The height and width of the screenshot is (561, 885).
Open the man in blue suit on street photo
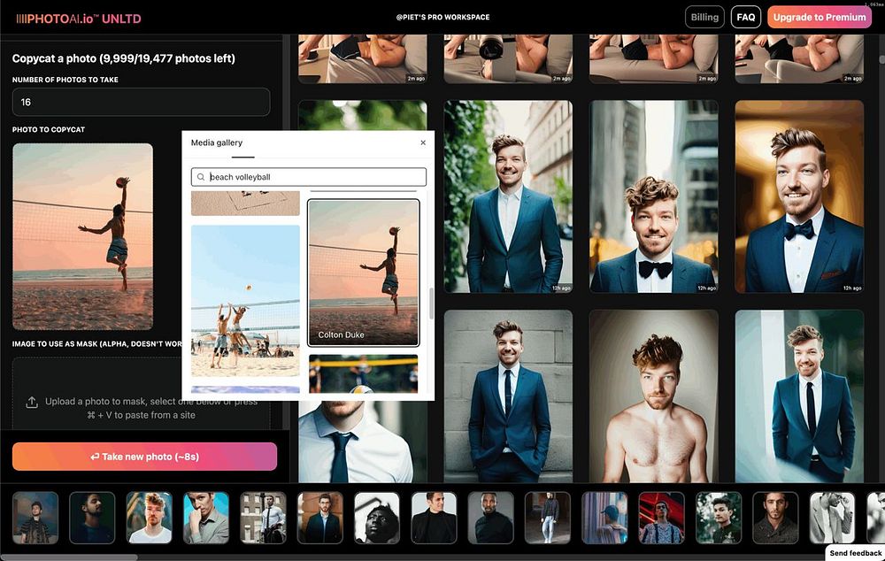[508, 196]
